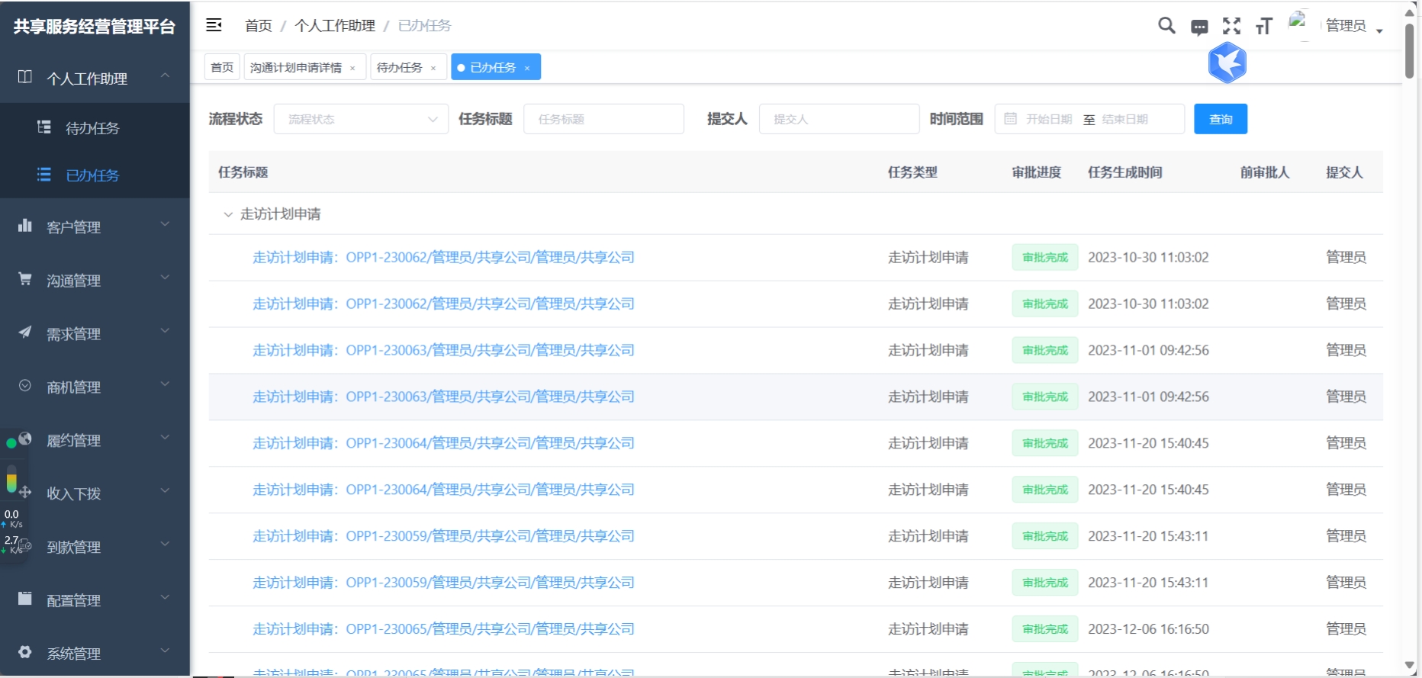Image resolution: width=1422 pixels, height=678 pixels.
Task: Open the 管理员 user dropdown menu
Action: coord(1355,26)
